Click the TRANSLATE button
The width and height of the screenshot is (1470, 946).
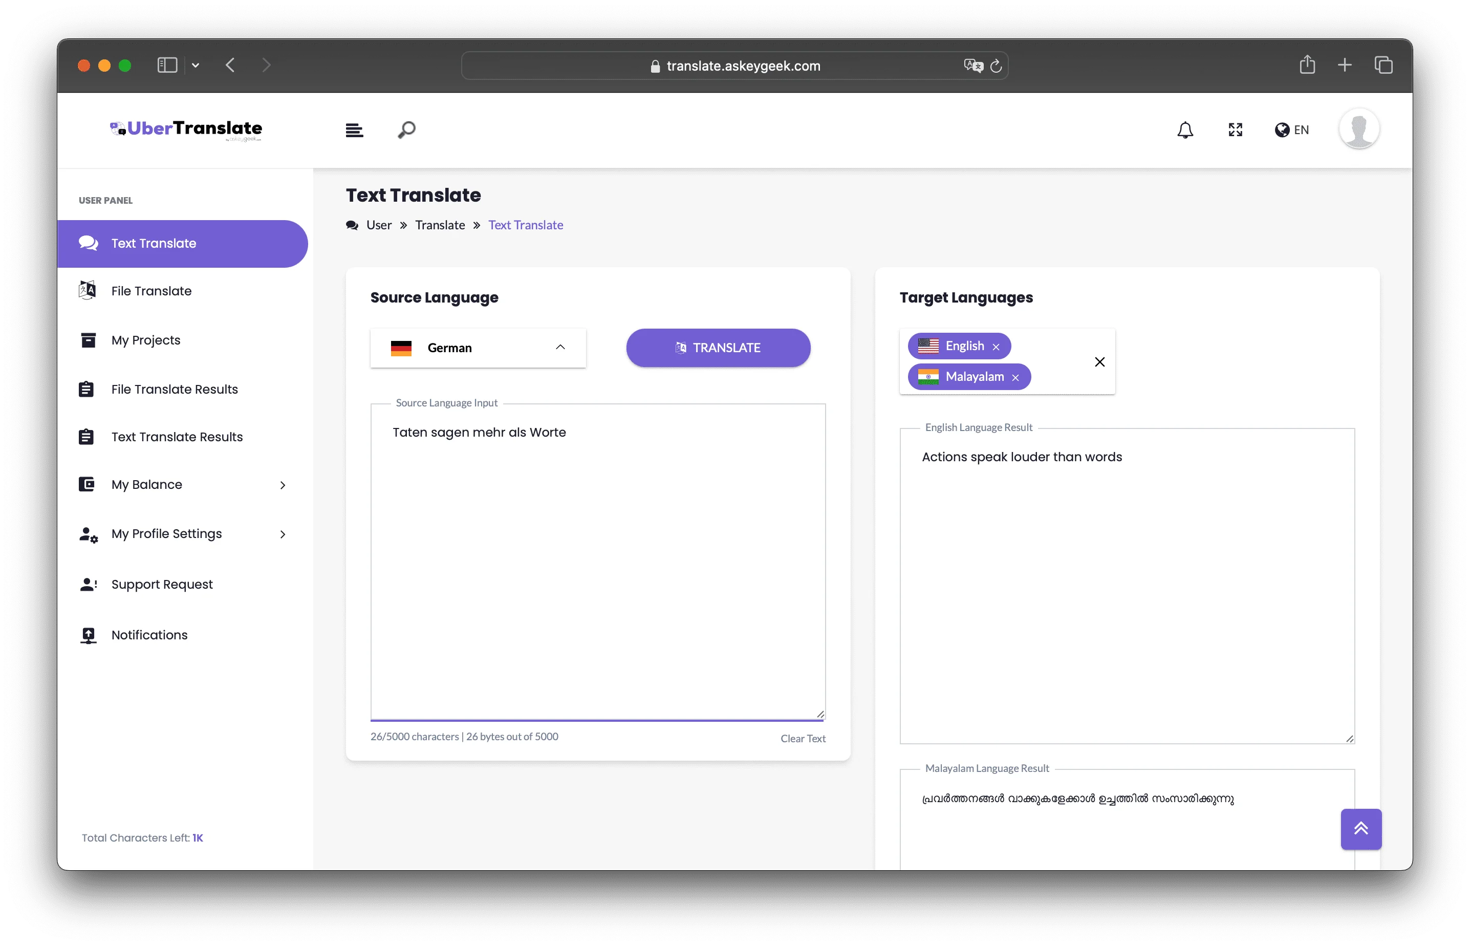718,348
